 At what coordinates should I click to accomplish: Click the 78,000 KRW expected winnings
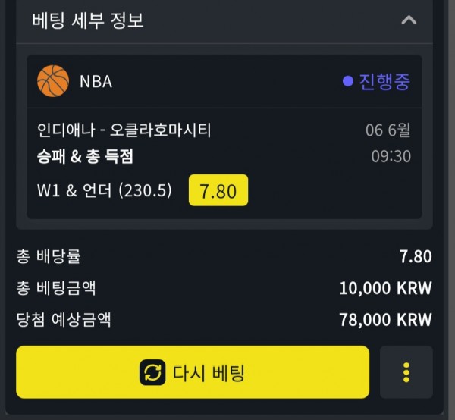tap(386, 320)
